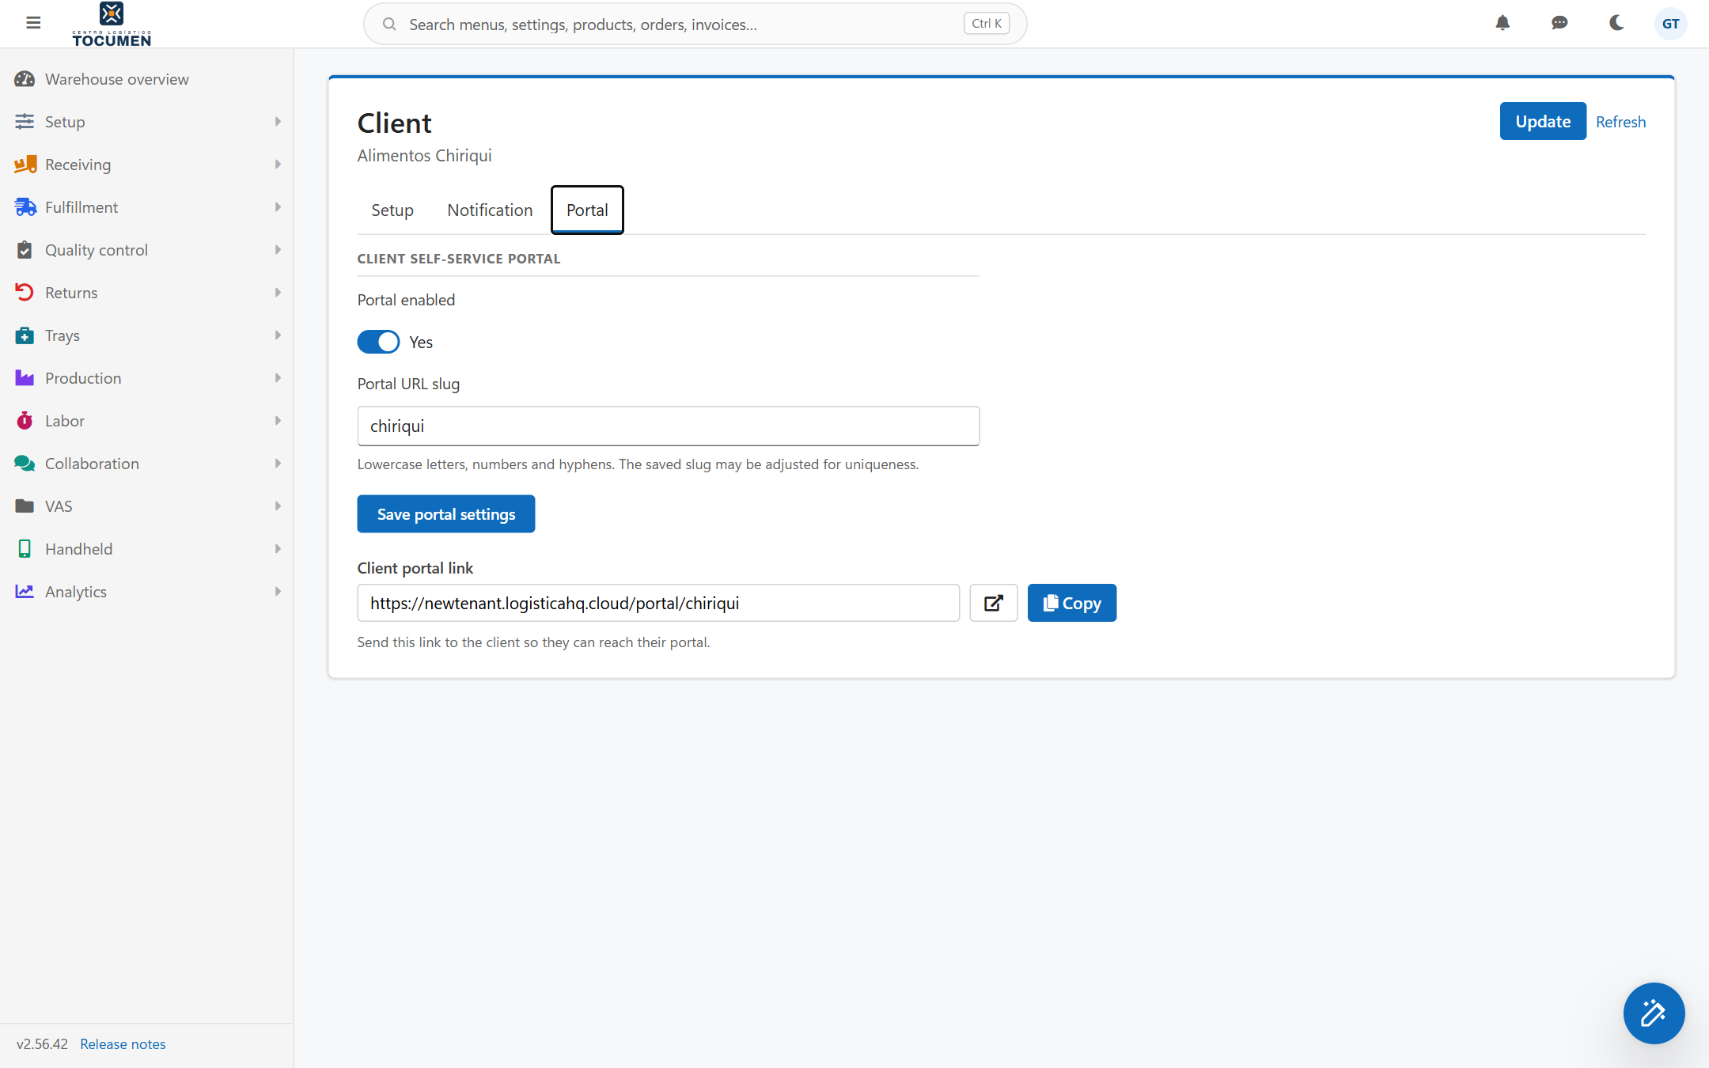Click the Update button
Screen dimensions: 1709x1068
[1543, 121]
